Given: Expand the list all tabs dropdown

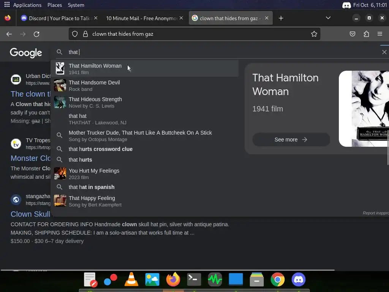Looking at the screenshot, I should [x=328, y=18].
